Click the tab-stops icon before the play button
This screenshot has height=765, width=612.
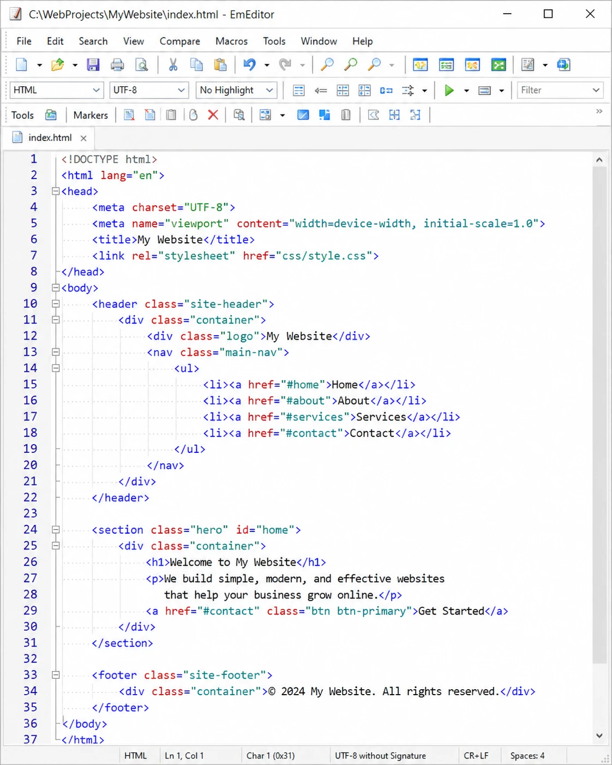pos(408,90)
